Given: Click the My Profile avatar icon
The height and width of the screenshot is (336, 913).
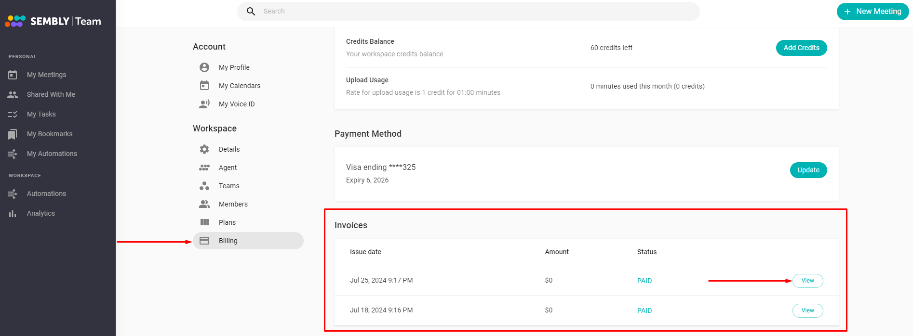Looking at the screenshot, I should point(204,67).
